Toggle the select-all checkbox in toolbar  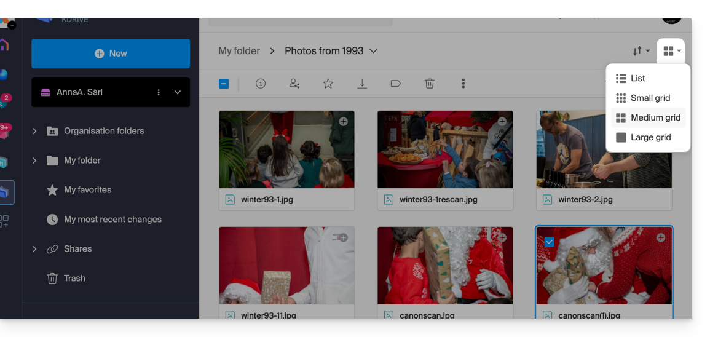224,84
